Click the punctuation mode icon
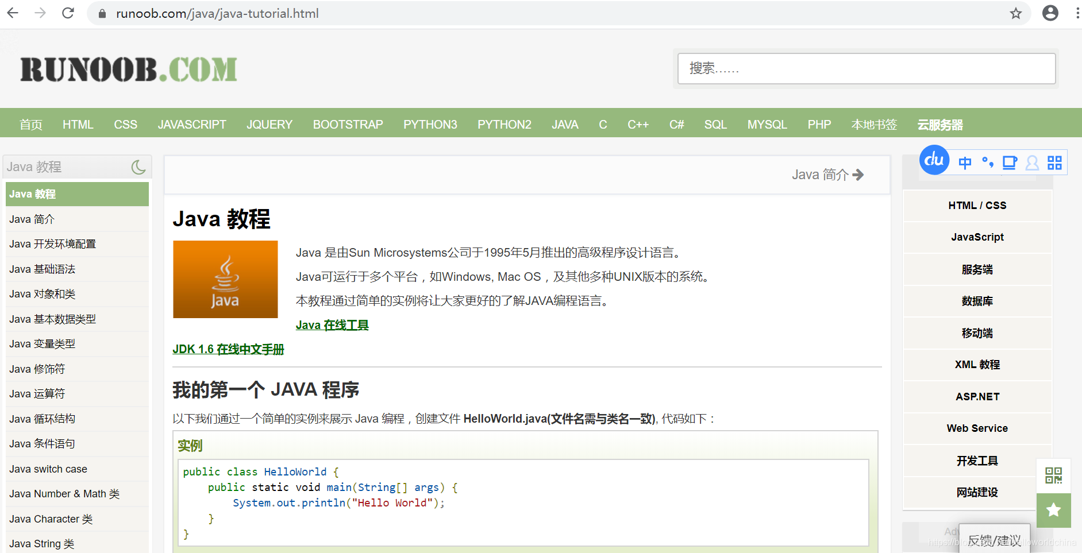 pos(988,163)
